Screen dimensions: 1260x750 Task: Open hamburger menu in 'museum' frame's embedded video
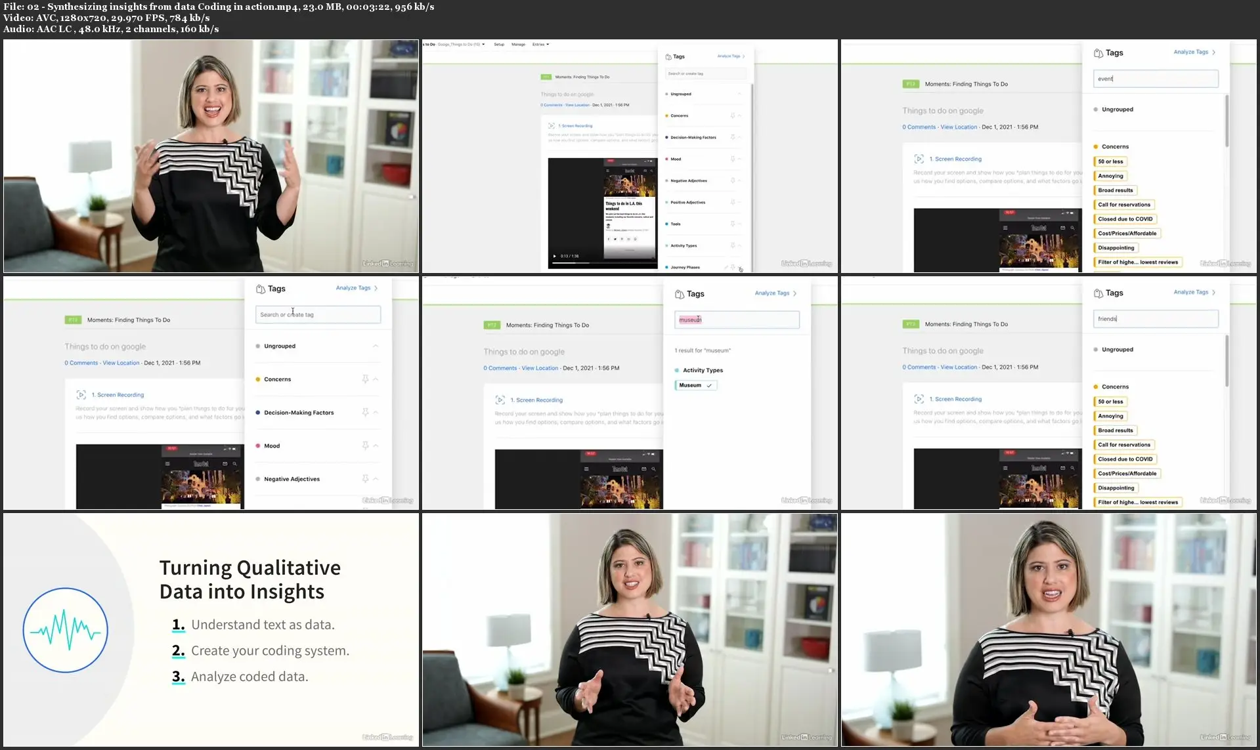click(x=586, y=469)
